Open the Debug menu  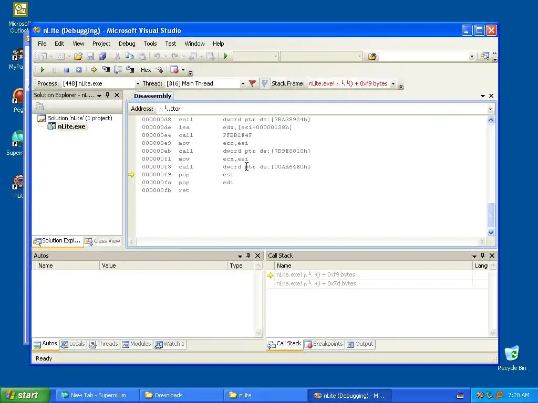(x=127, y=44)
